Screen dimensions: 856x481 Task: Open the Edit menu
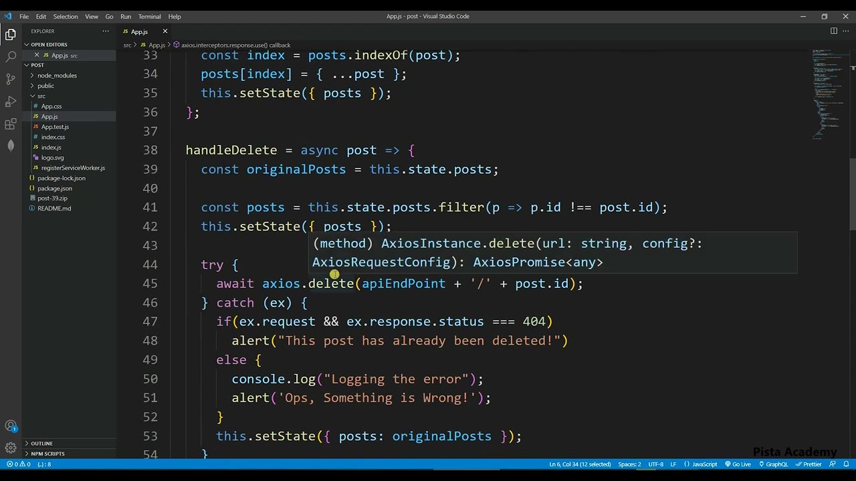(x=41, y=16)
